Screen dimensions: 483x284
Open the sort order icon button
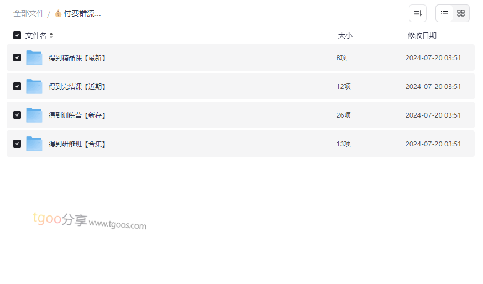418,13
